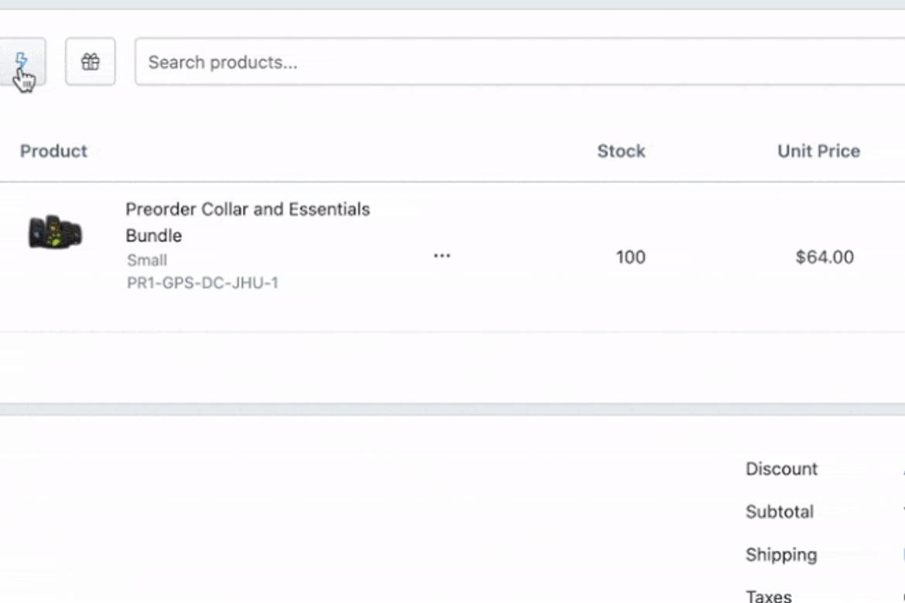The height and width of the screenshot is (603, 905).
Task: Click the Subtotal amount row
Action: (x=779, y=511)
